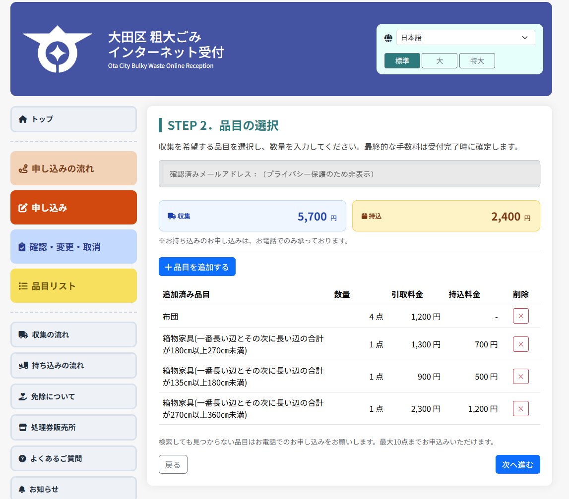Image resolution: width=569 pixels, height=499 pixels.
Task: Click the dolly icon beside 持ち込みの流れ
Action: pos(23,365)
